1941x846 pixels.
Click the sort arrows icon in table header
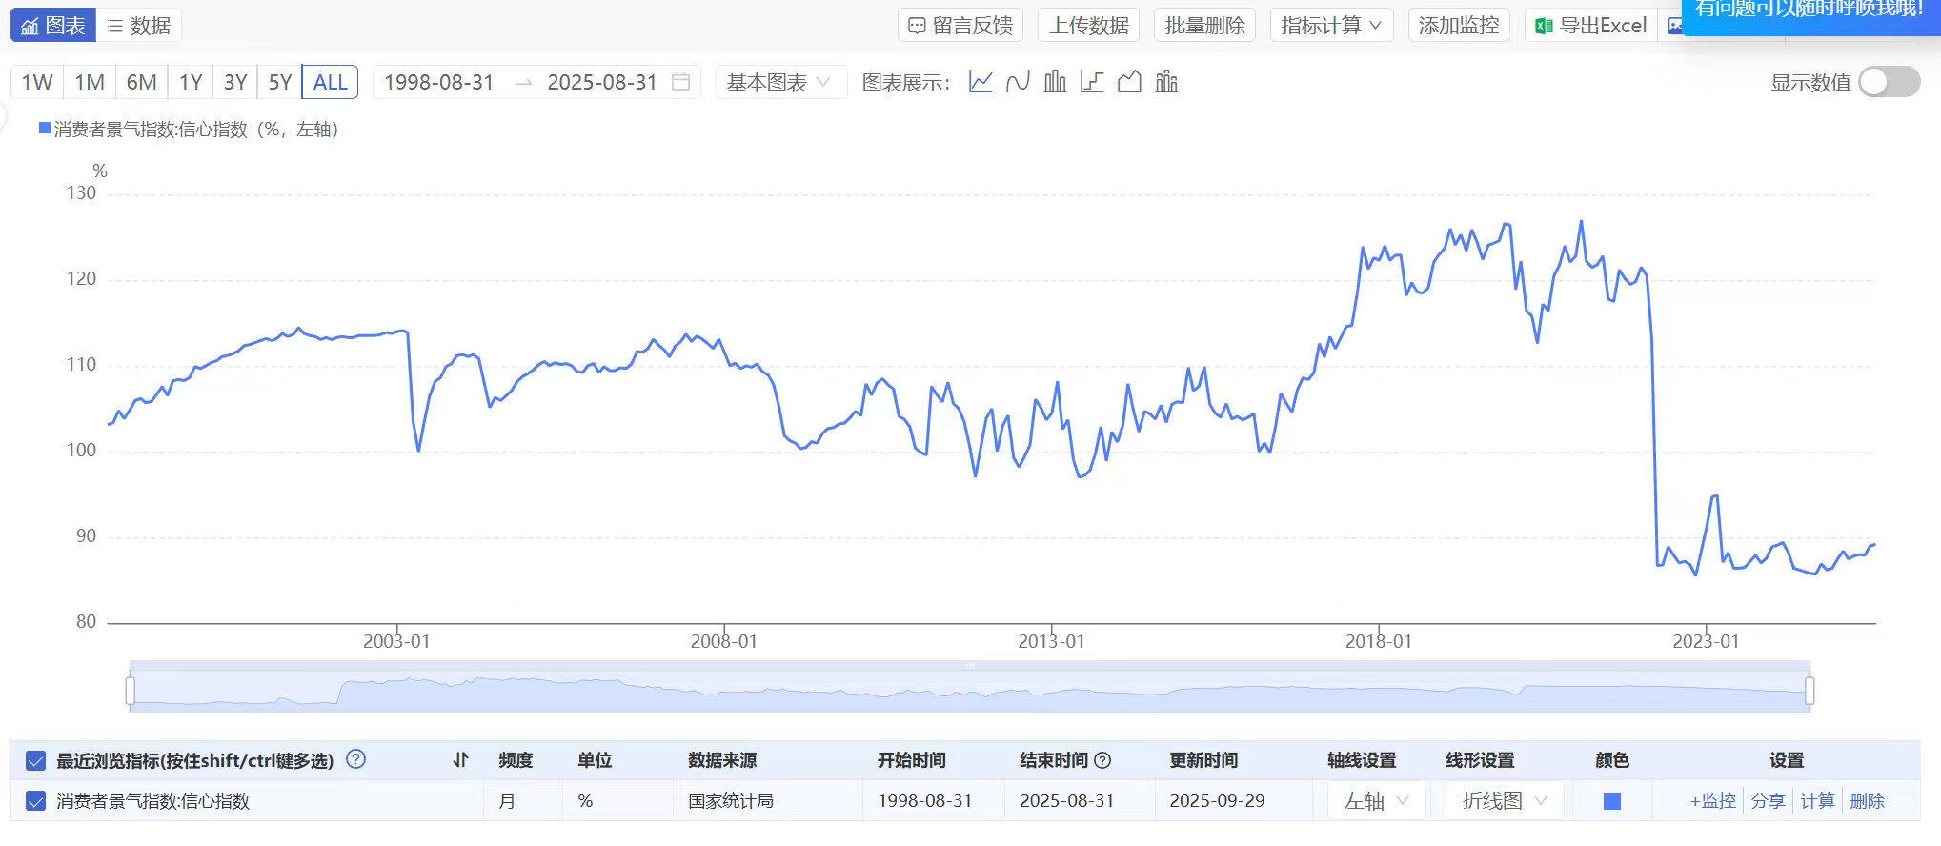pos(461,760)
